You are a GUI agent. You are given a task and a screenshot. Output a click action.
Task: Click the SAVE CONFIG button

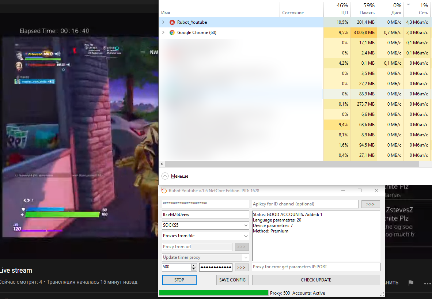tap(232, 280)
